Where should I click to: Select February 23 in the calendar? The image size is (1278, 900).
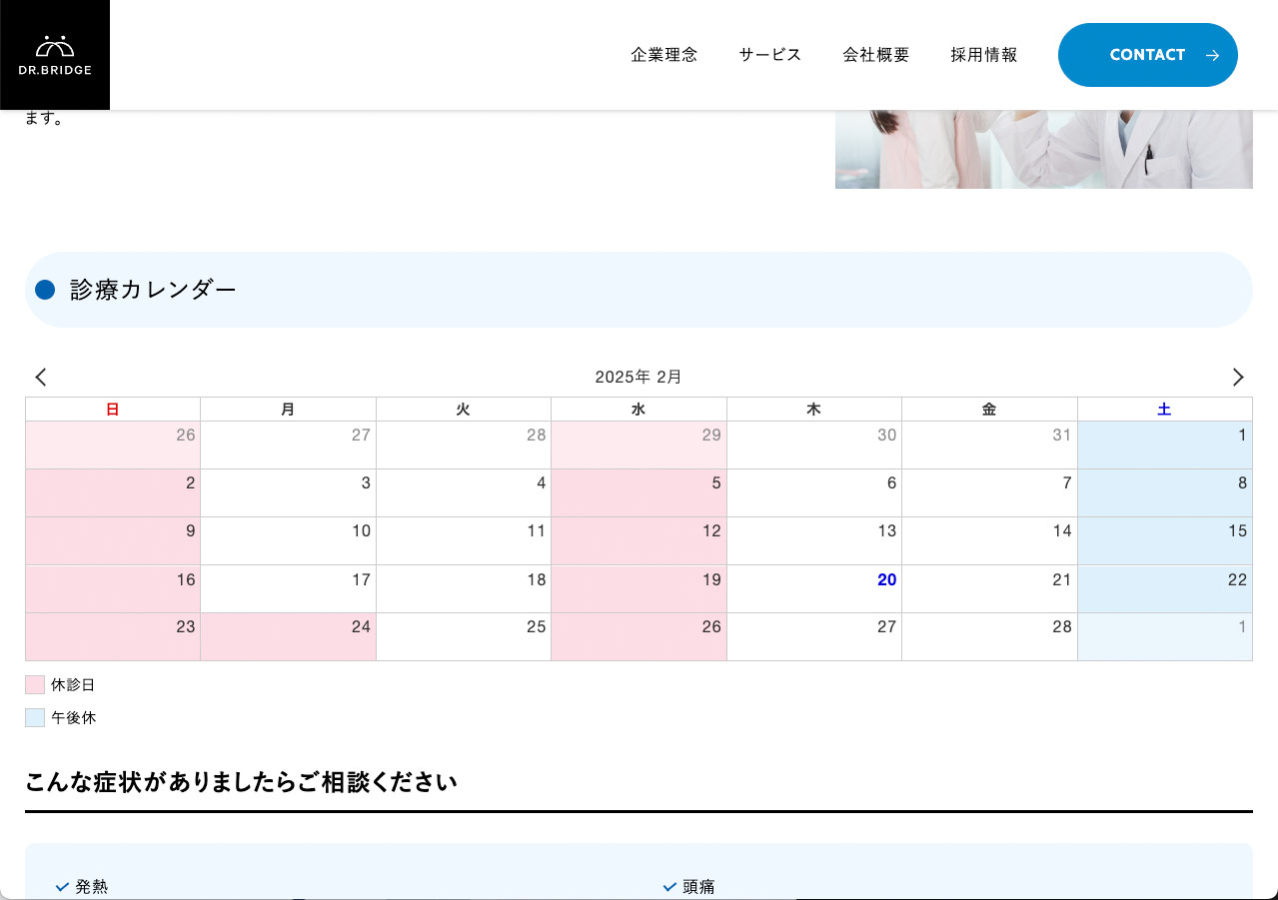pos(113,637)
